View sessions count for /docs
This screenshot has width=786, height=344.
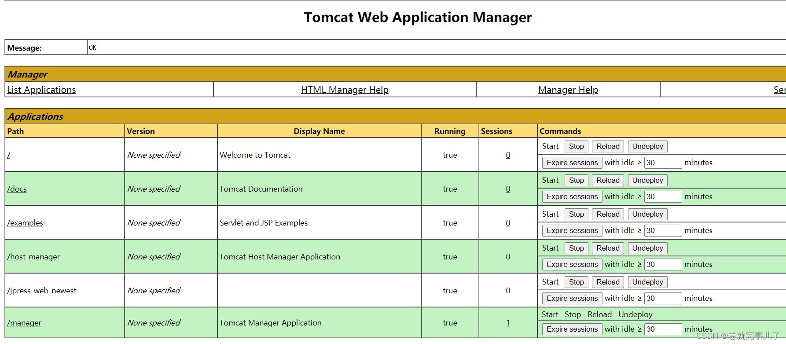point(508,189)
